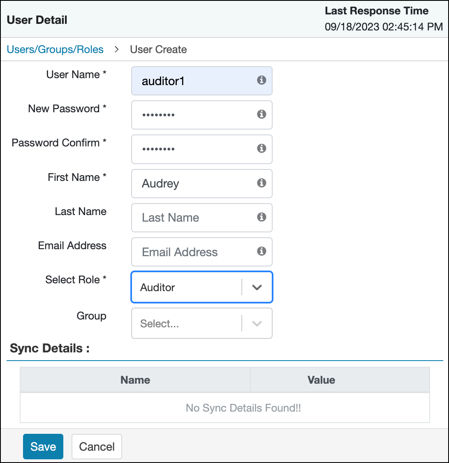This screenshot has width=449, height=463.
Task: Save the new auditor1 user
Action: tap(43, 447)
